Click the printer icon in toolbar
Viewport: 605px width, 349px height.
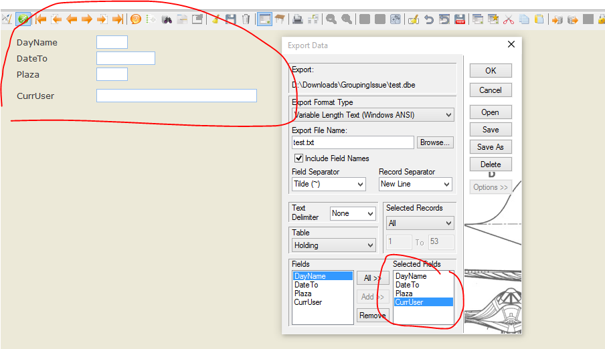[x=297, y=19]
